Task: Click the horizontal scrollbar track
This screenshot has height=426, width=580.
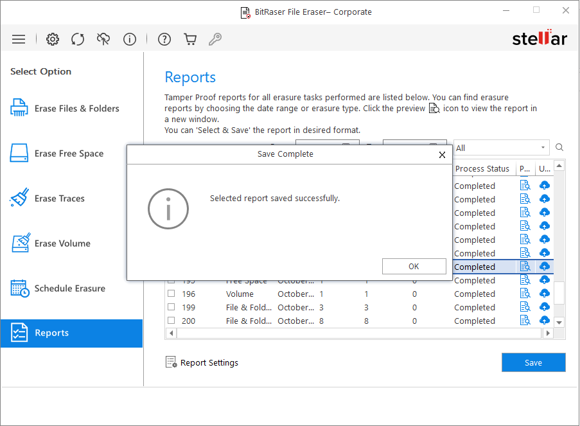Action: (x=359, y=333)
